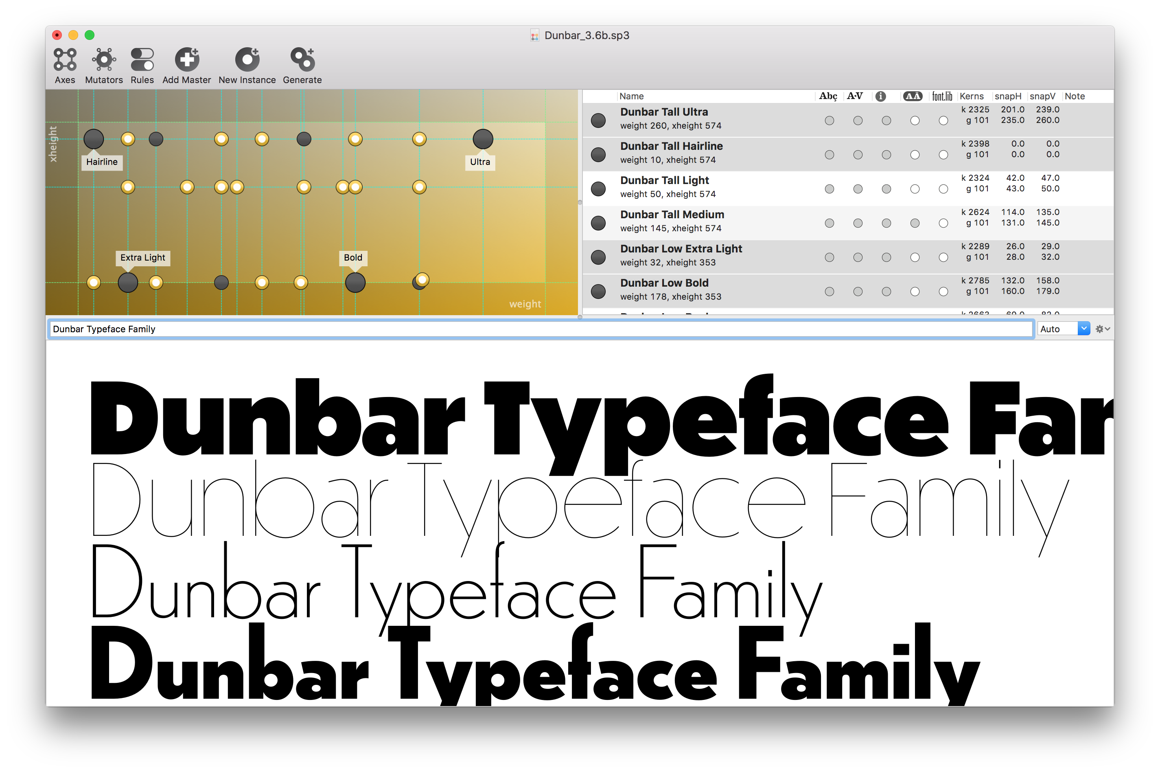Screen dimensions: 1160x772
Task: Click the Kerns column header
Action: (x=971, y=96)
